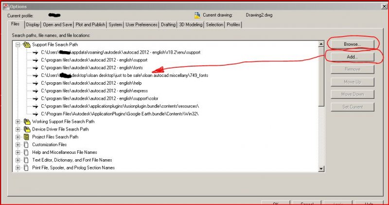Select the autocad 2012 - english\help path
This screenshot has height=205, width=389.
click(91, 83)
